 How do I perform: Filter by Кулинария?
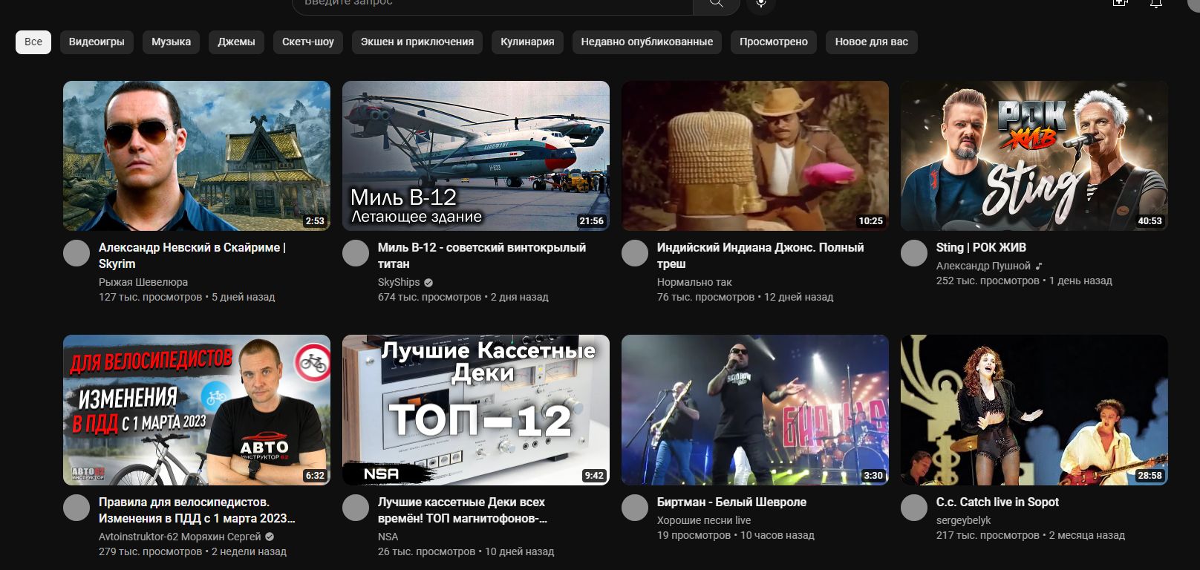click(527, 42)
